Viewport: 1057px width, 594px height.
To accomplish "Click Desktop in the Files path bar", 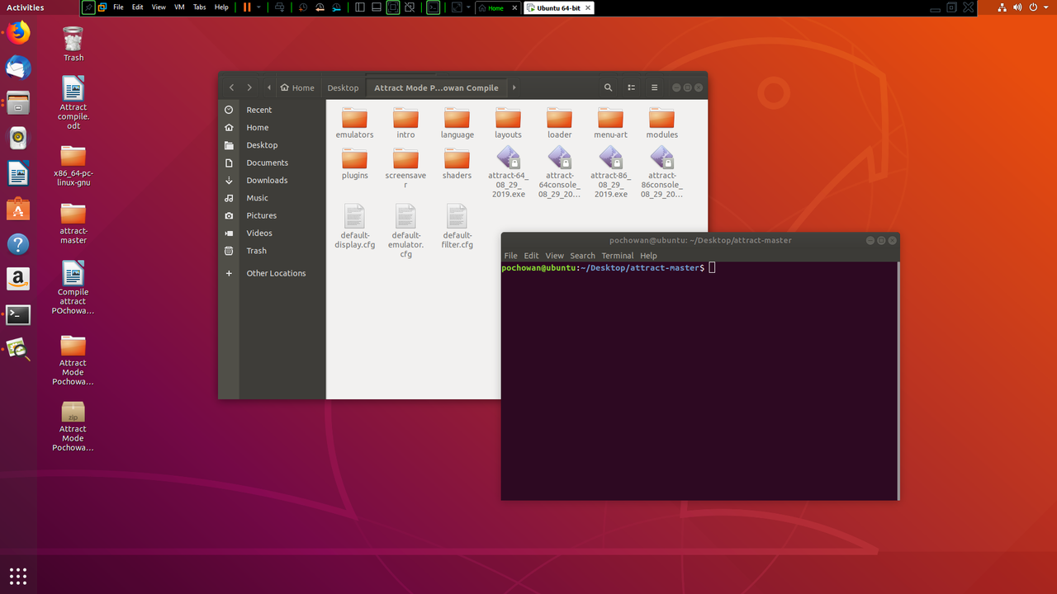I will 343,87.
